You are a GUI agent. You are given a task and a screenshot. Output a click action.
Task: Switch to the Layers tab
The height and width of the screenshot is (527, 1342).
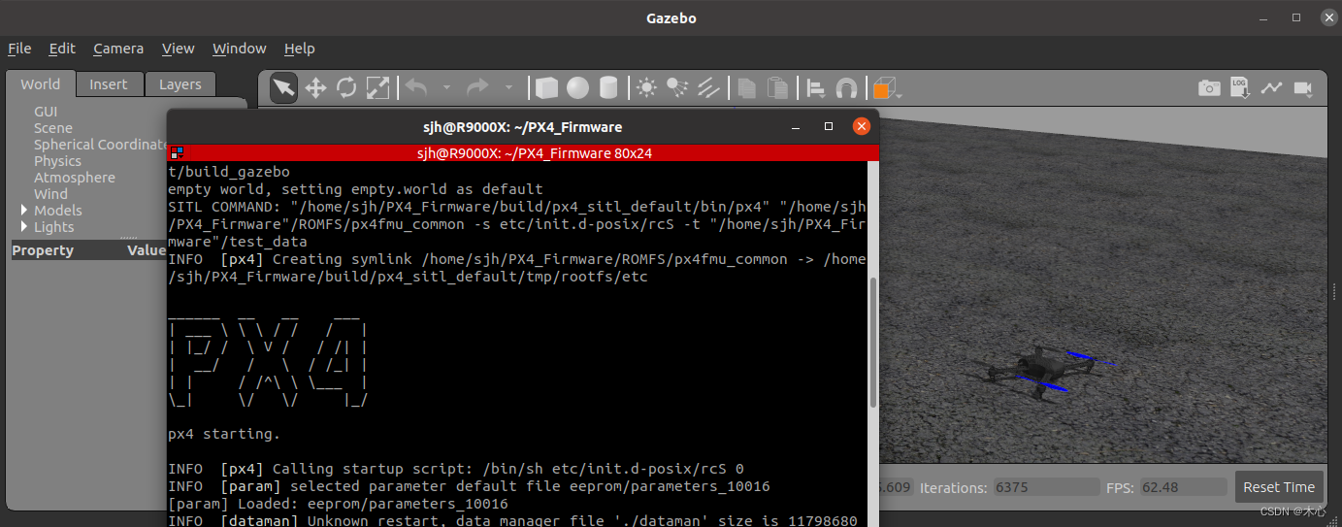click(x=180, y=84)
